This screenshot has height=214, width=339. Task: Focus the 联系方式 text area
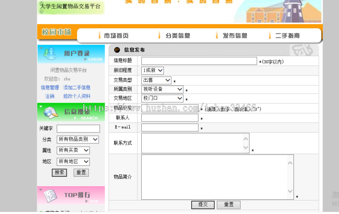[195, 143]
